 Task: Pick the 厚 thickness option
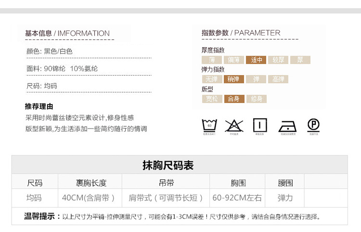tap(300, 60)
